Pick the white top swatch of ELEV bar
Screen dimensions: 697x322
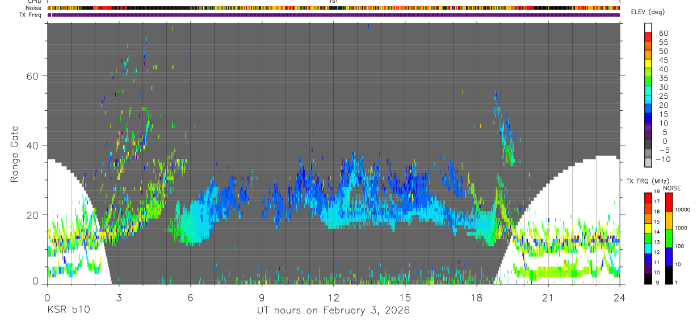coord(648,26)
